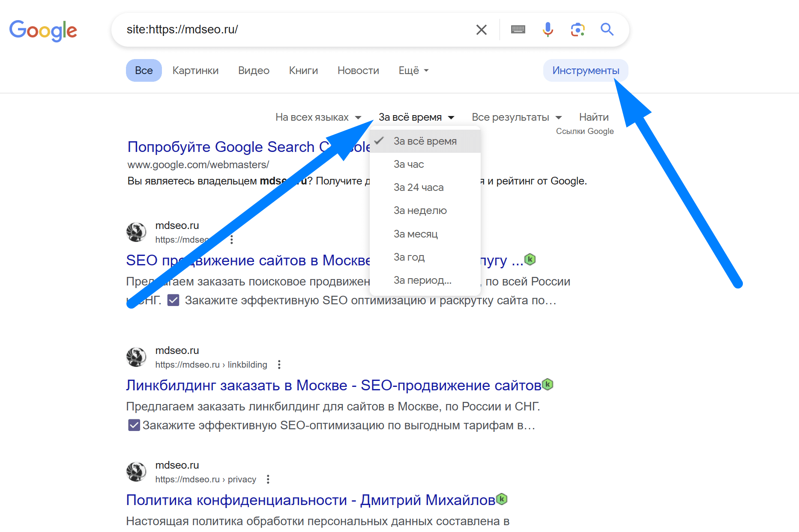Open three-dot menu of first mdseo.ru result
Image resolution: width=799 pixels, height=532 pixels.
point(232,240)
